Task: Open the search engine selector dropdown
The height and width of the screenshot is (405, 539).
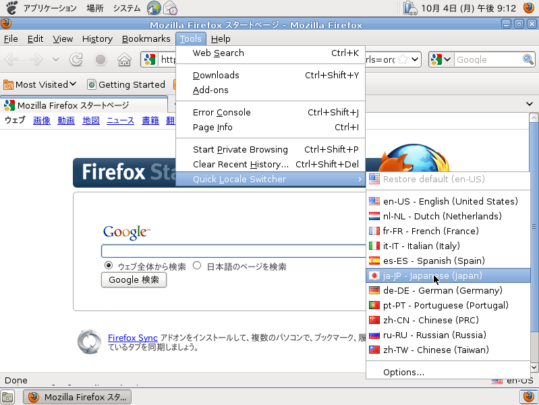Action: pyautogui.click(x=441, y=60)
